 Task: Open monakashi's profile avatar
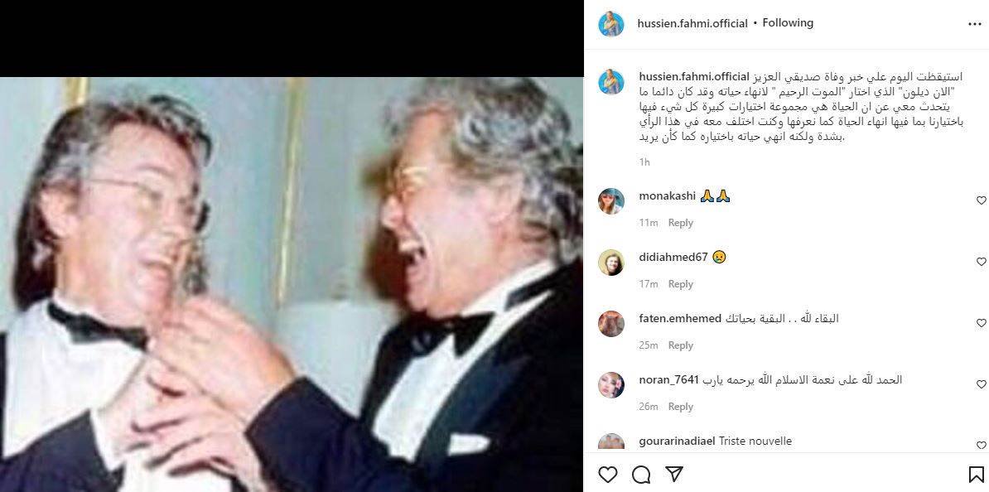611,201
